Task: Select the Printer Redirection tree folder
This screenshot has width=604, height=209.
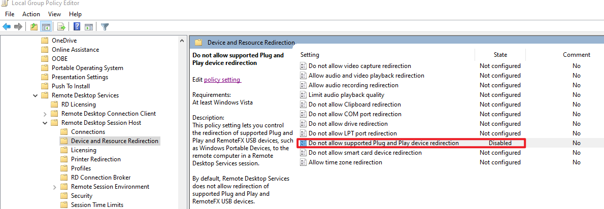Action: click(95, 159)
